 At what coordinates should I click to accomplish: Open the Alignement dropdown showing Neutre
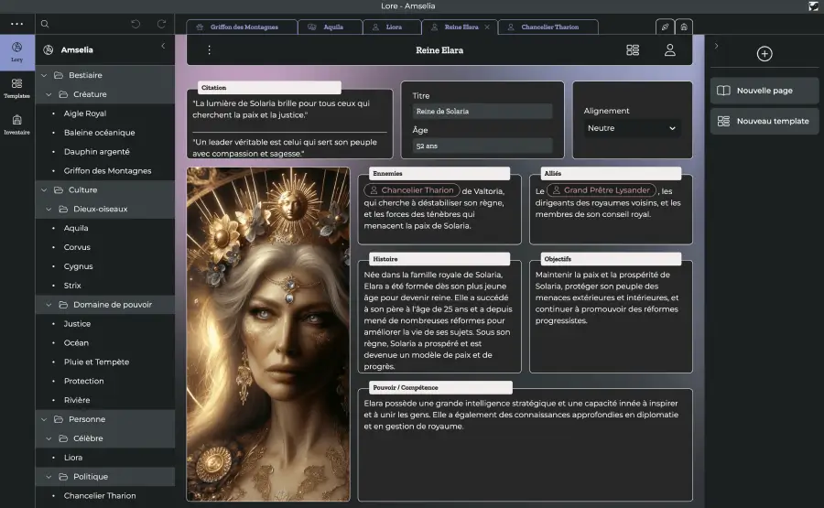[x=632, y=128]
